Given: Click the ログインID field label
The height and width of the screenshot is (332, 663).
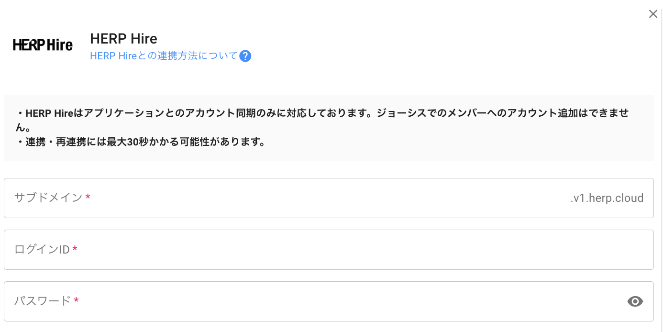Looking at the screenshot, I should point(42,249).
